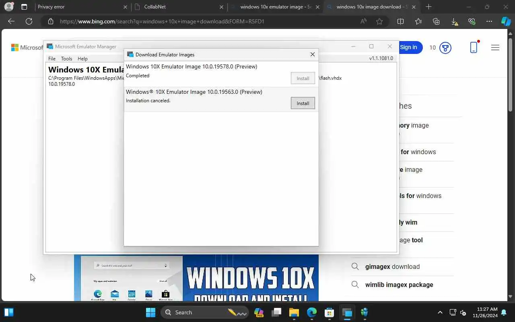Close the Privacy error tab
Image resolution: width=515 pixels, height=322 pixels.
125,7
